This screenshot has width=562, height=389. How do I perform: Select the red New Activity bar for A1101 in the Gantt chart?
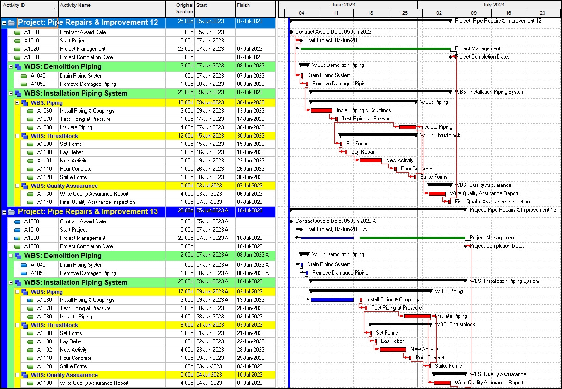point(370,161)
